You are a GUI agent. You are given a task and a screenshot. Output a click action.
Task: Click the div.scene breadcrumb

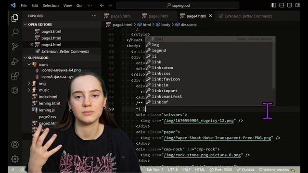[186, 25]
